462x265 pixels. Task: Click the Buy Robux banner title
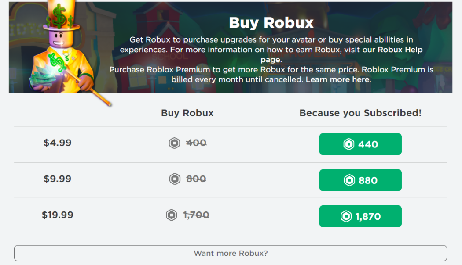click(x=271, y=22)
